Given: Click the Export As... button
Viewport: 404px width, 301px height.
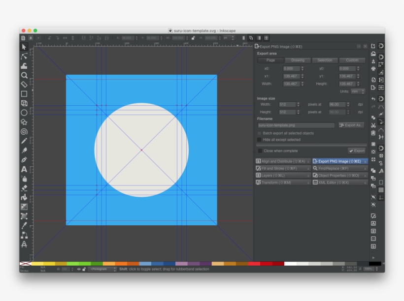Looking at the screenshot, I should point(351,125).
